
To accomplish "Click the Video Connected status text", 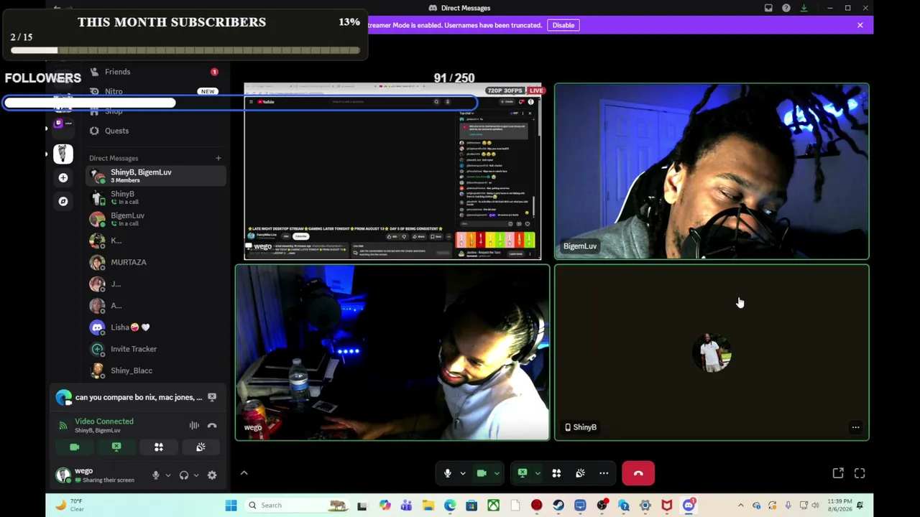I will [x=104, y=421].
